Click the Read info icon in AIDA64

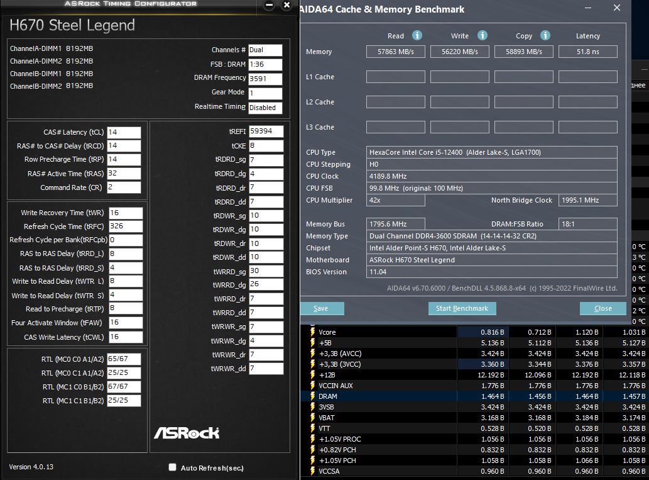pos(417,35)
